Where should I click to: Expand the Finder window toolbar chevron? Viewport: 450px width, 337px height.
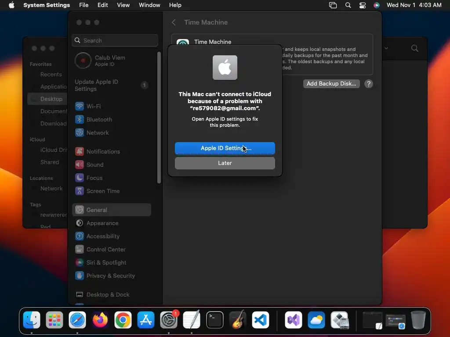pyautogui.click(x=386, y=48)
